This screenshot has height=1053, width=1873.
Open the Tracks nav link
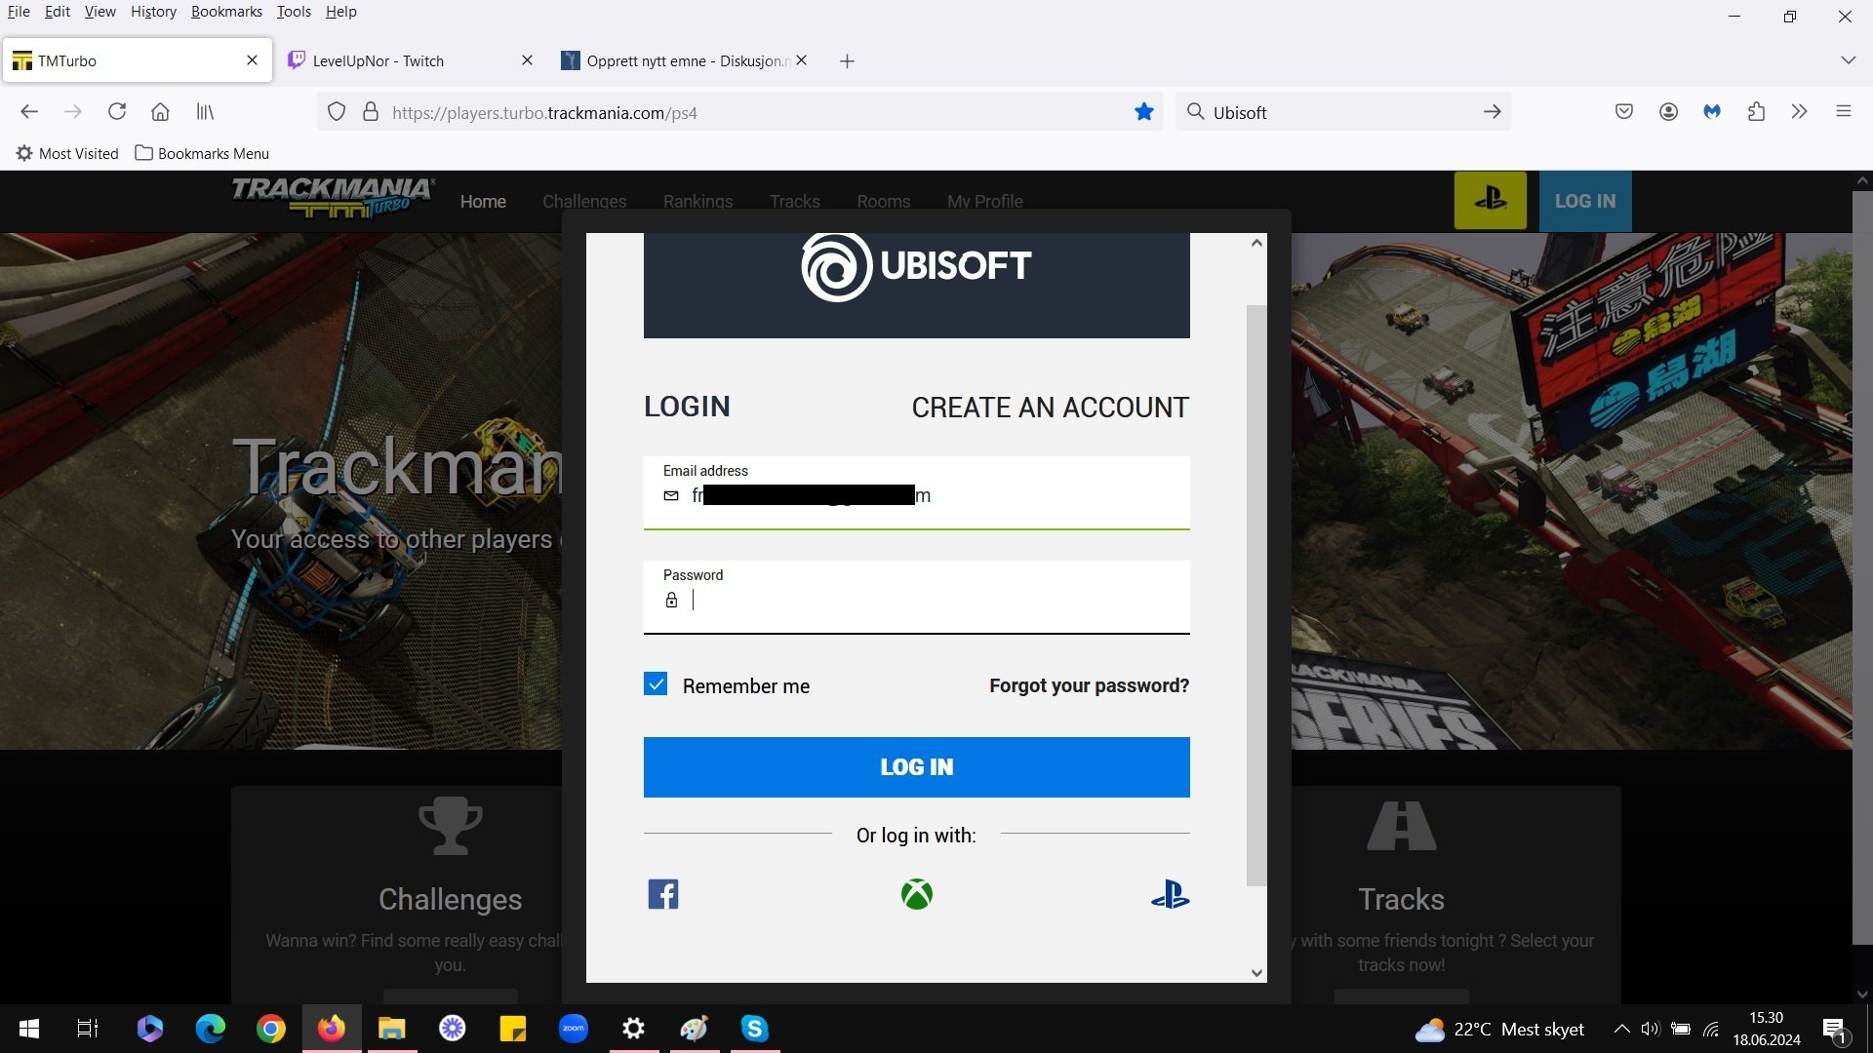tap(795, 202)
